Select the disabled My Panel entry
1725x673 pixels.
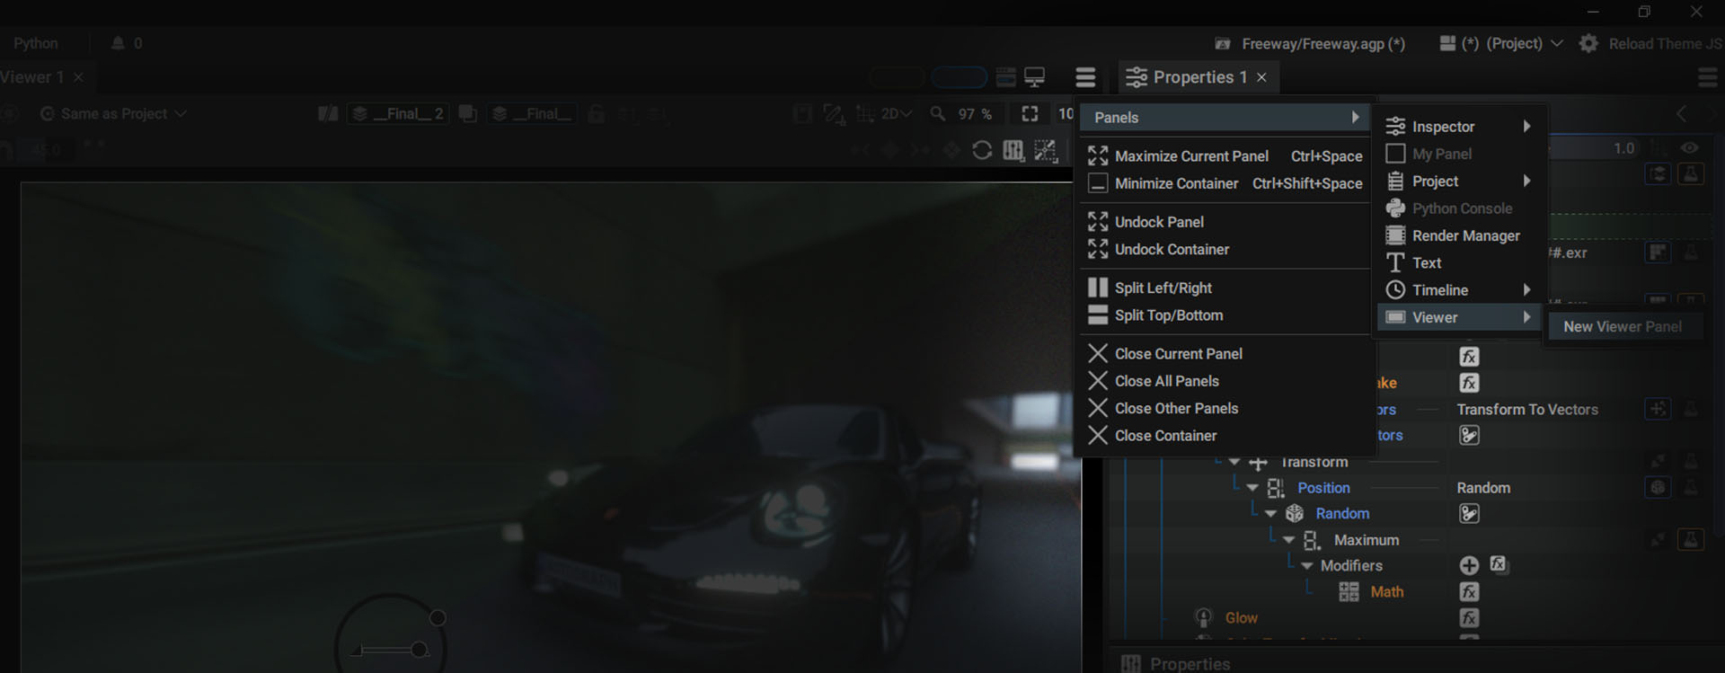pyautogui.click(x=1458, y=154)
